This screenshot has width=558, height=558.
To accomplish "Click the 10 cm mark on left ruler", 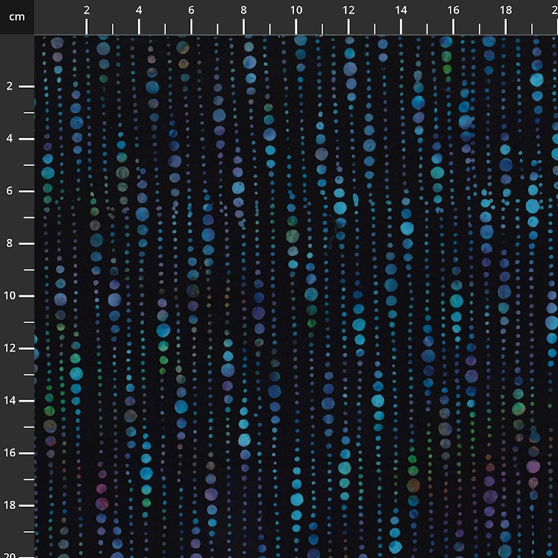I will pos(26,296).
